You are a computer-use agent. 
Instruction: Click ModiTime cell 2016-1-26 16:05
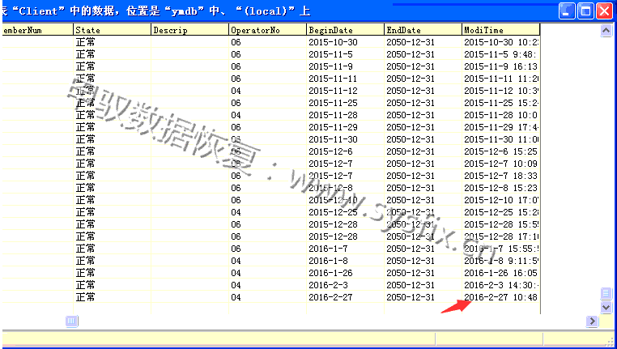point(500,273)
